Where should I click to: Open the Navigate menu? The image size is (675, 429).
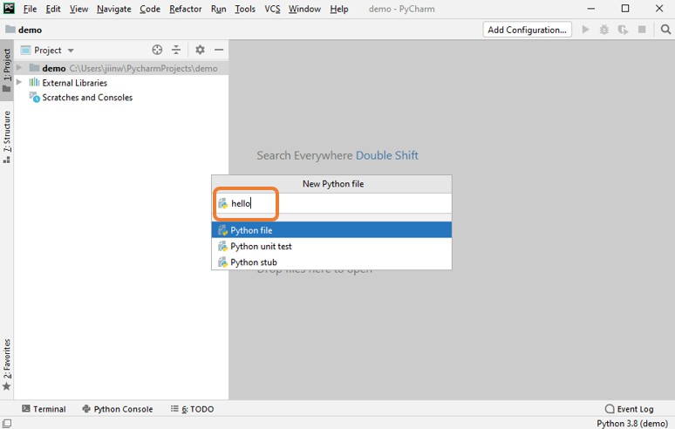point(113,9)
